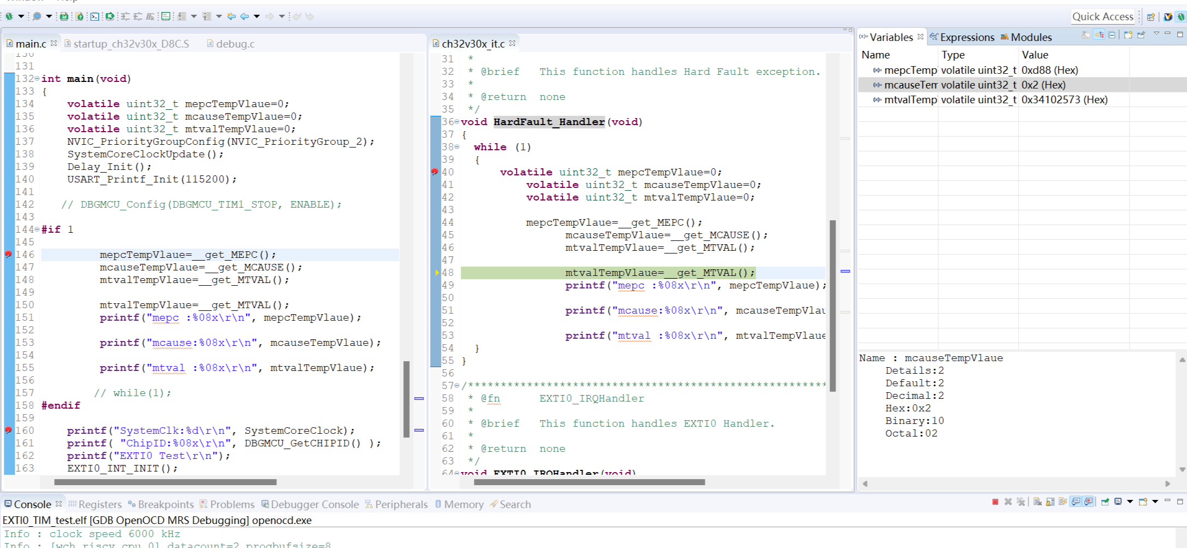Viewport: 1187px width, 548px height.
Task: Click the Clear Console icon
Action: [x=1037, y=502]
